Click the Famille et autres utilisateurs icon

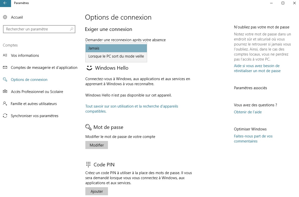tap(5, 104)
